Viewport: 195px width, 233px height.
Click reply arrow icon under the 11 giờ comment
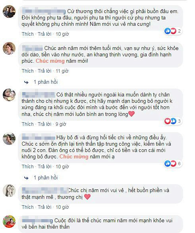coord(26,82)
